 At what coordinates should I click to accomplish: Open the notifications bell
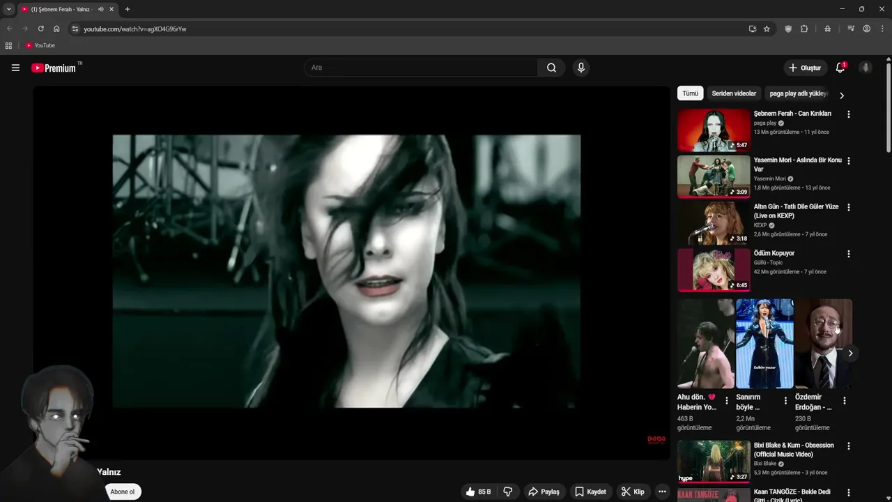pyautogui.click(x=840, y=68)
